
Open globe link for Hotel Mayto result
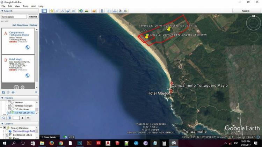[28, 75]
